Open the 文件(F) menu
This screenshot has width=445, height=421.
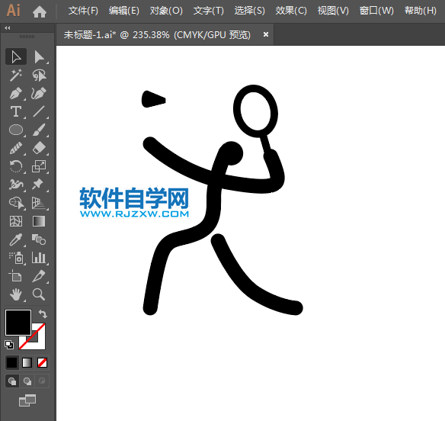pos(83,11)
